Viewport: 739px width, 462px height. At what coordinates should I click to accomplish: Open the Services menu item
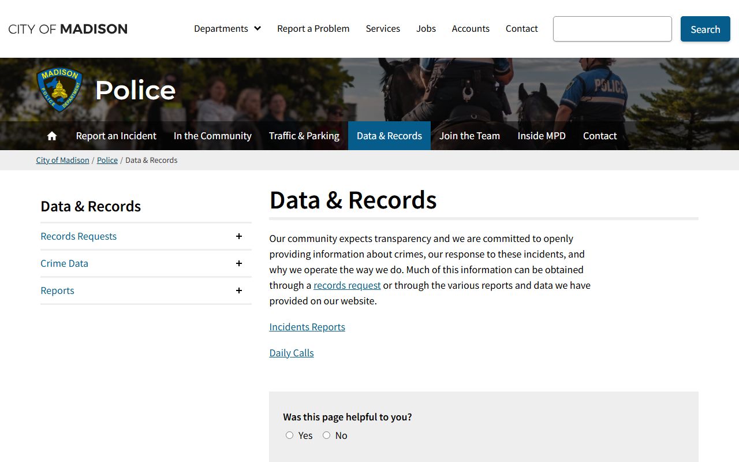point(383,28)
